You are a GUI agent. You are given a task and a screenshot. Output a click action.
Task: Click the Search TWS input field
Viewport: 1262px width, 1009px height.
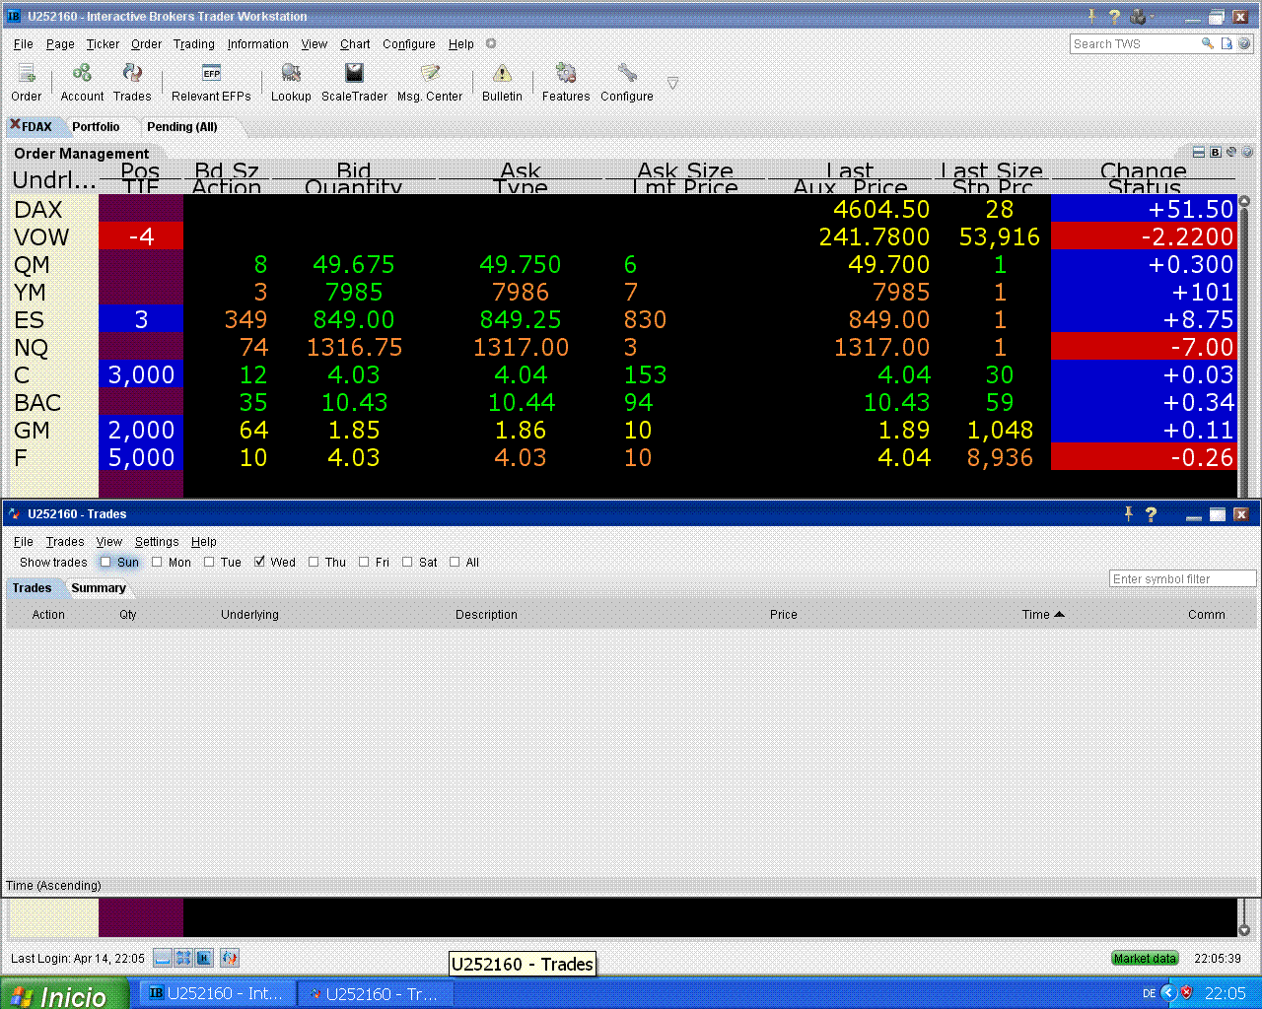click(x=1134, y=43)
